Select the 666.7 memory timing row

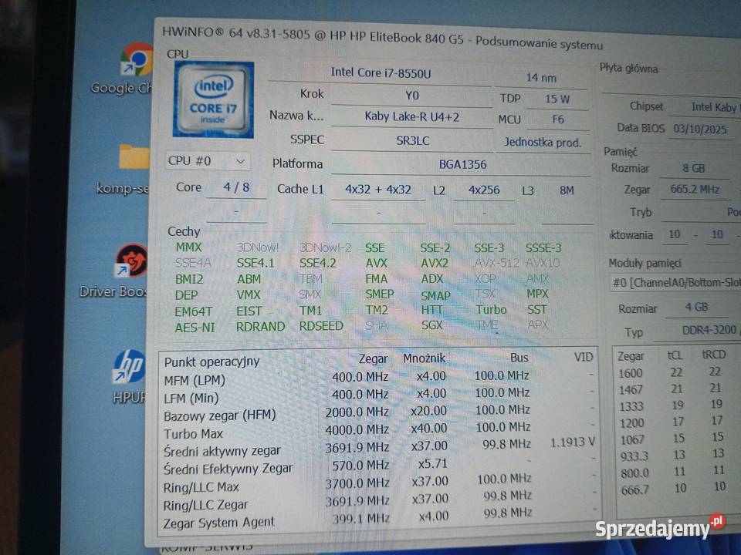678,489
